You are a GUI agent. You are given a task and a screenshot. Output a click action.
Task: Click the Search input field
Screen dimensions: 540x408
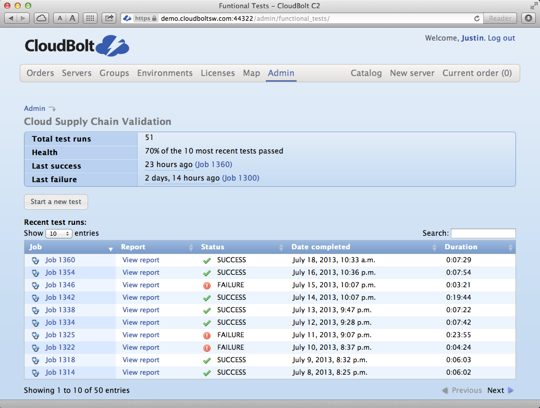click(483, 233)
